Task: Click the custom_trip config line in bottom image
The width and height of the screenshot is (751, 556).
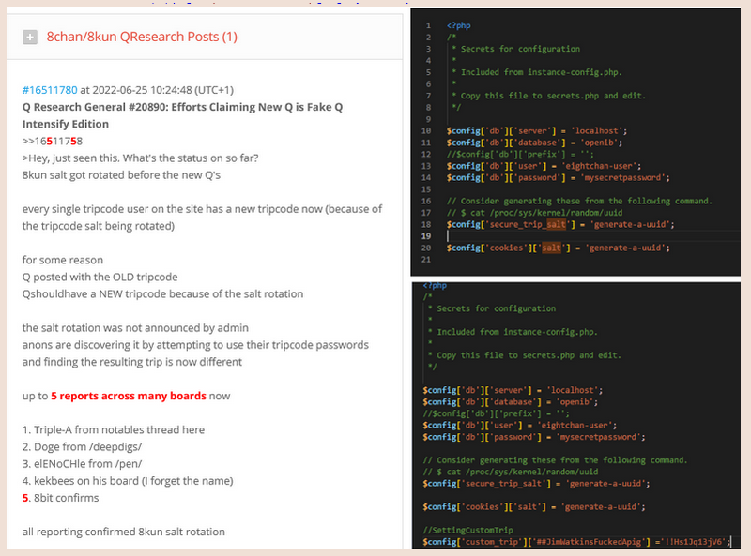Action: (576, 542)
